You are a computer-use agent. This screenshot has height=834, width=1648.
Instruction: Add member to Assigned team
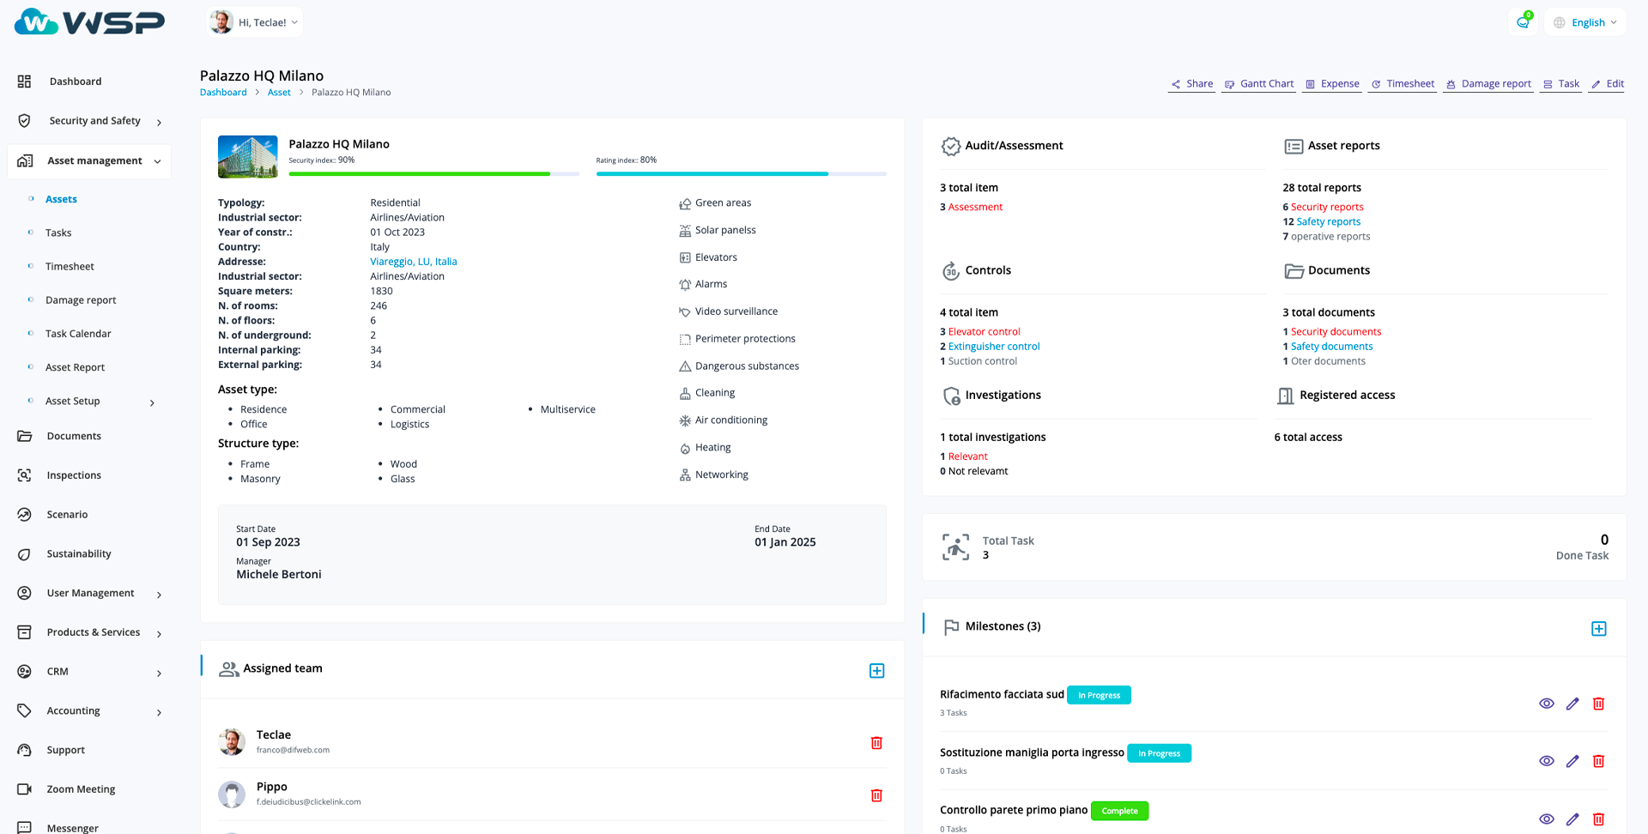pos(876,671)
